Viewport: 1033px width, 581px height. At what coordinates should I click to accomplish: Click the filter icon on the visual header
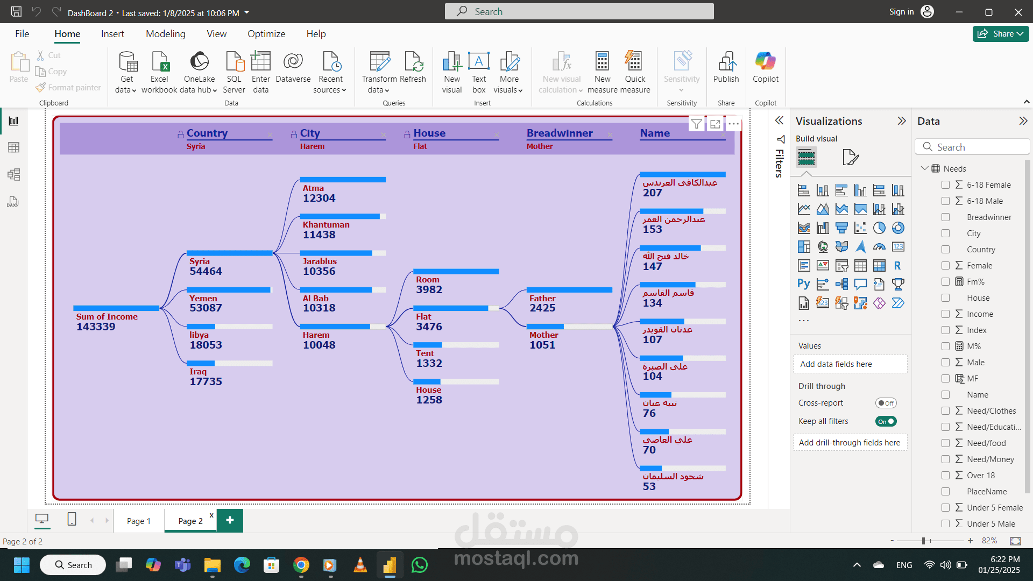(696, 124)
